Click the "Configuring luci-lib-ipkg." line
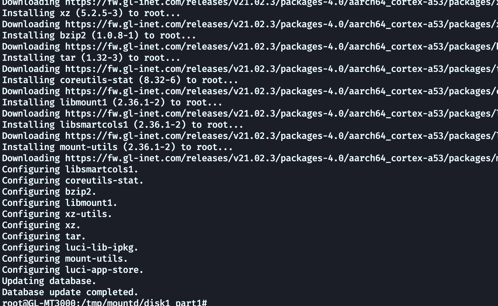 point(70,248)
